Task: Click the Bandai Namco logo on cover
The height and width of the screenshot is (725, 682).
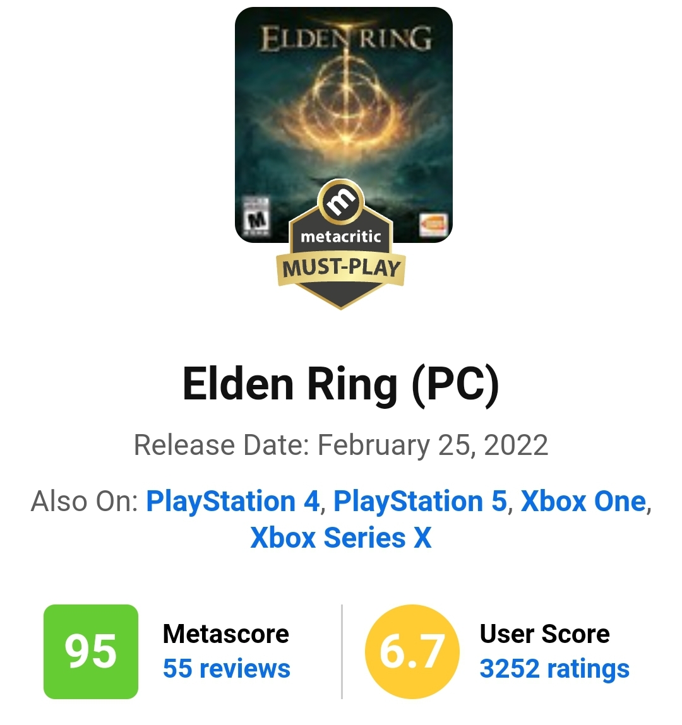Action: click(x=434, y=225)
